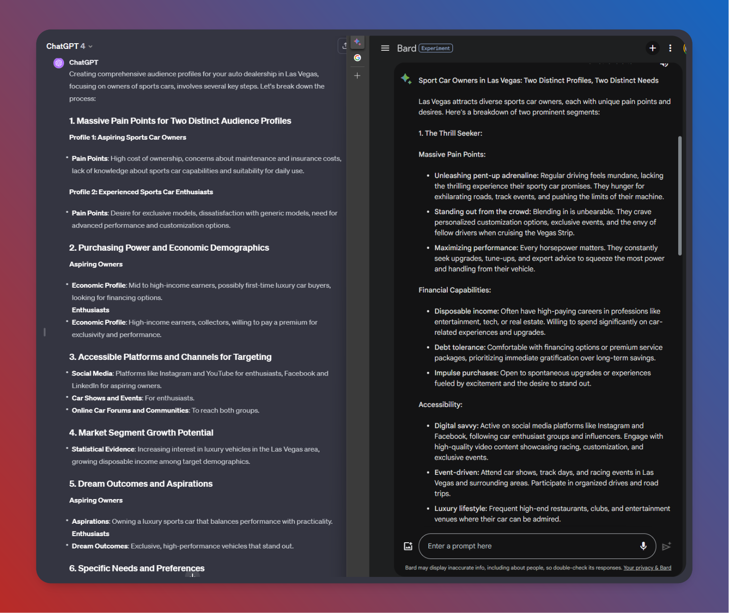The height and width of the screenshot is (613, 729).
Task: Start a new chat in Bard
Action: pos(653,48)
